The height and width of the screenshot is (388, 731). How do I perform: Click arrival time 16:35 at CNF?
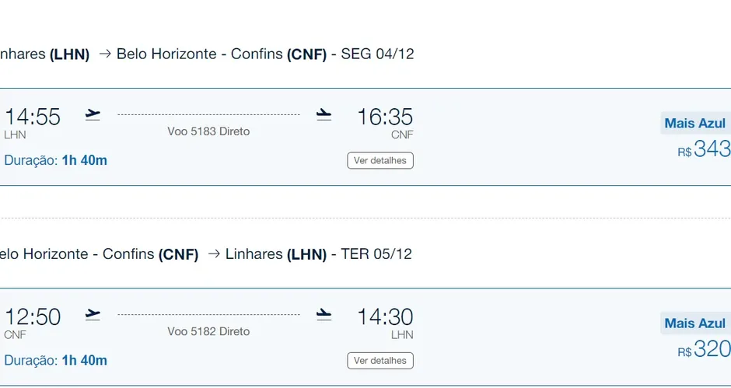pos(385,117)
